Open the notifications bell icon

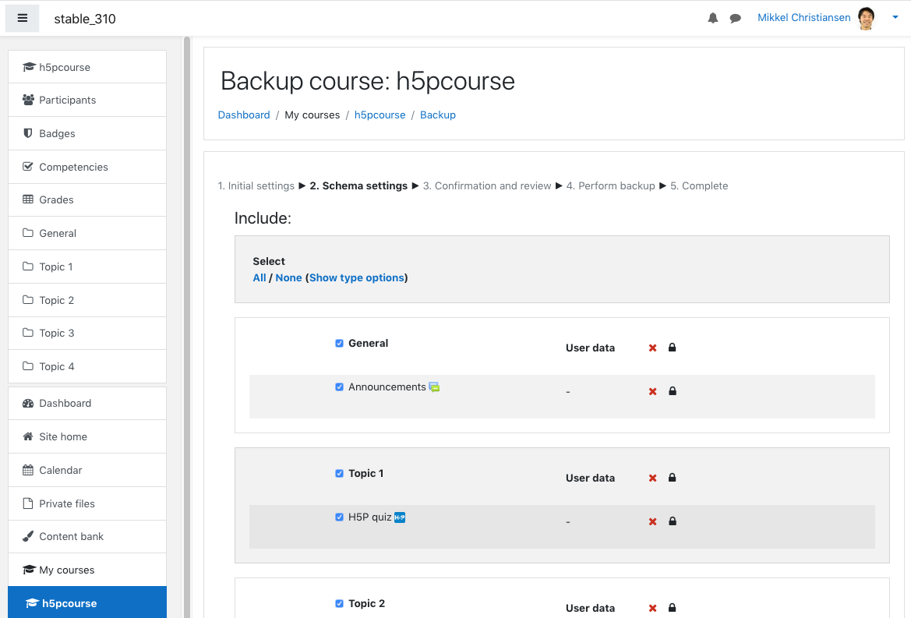[713, 18]
